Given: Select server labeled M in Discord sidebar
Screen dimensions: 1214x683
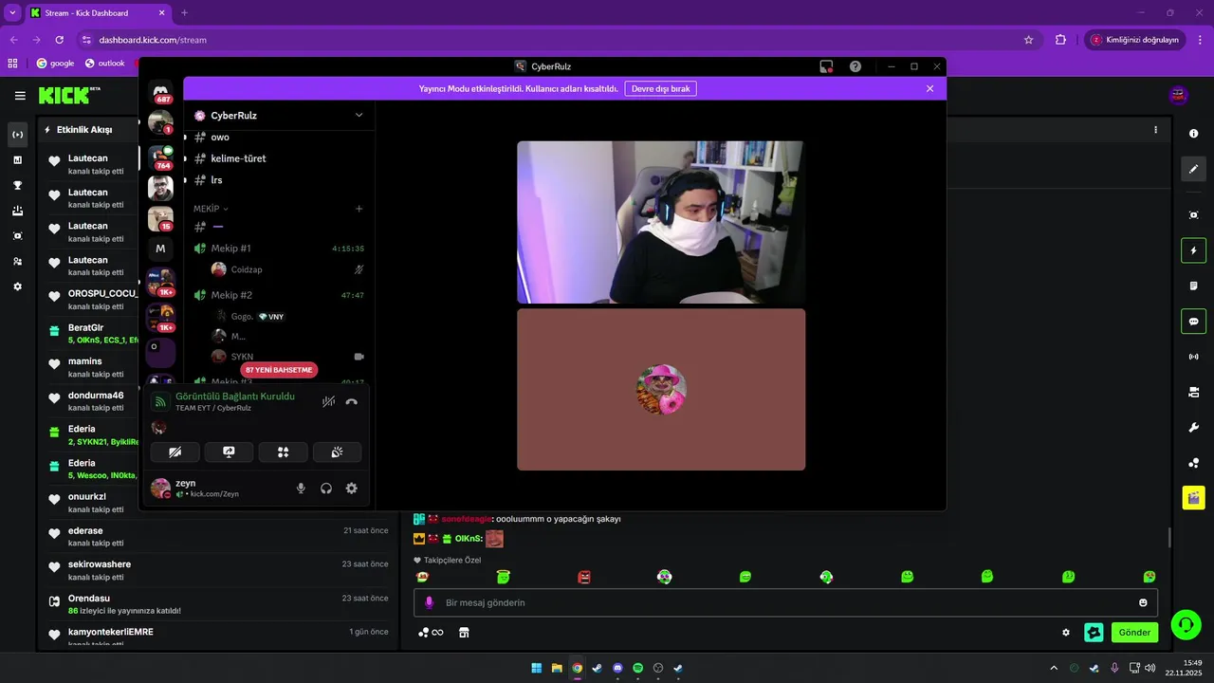Looking at the screenshot, I should coord(160,249).
